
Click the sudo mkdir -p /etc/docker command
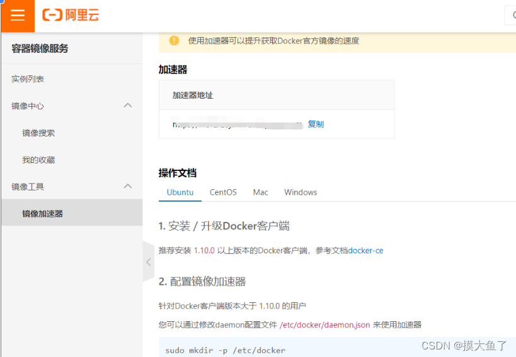[226, 351]
